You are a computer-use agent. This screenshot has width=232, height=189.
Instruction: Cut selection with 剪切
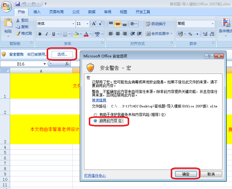pos(22,20)
